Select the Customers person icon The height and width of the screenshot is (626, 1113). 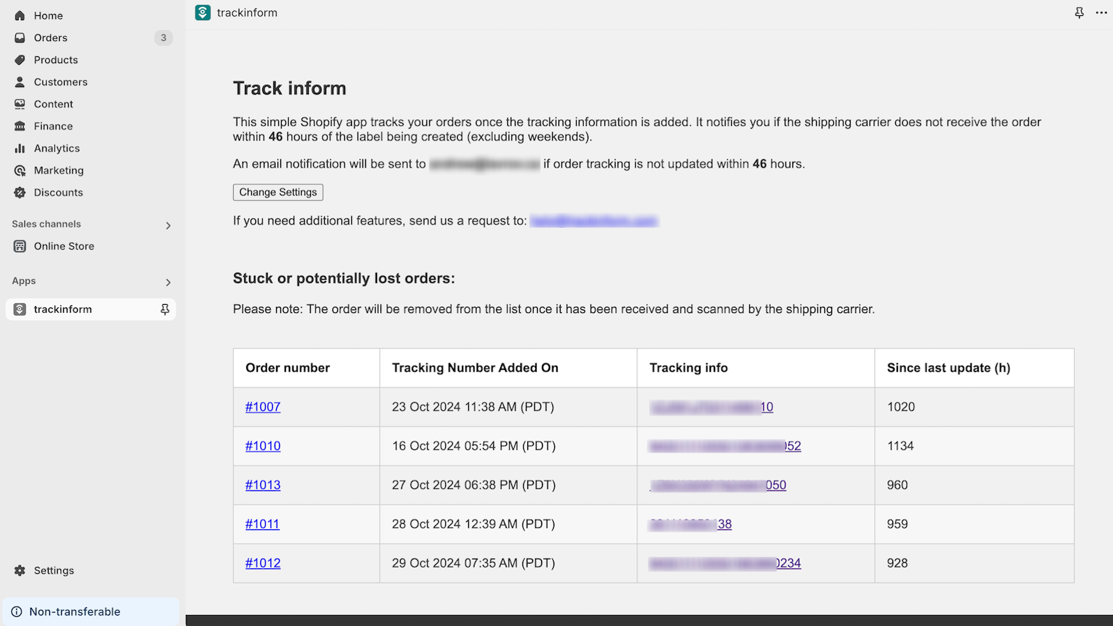[20, 82]
